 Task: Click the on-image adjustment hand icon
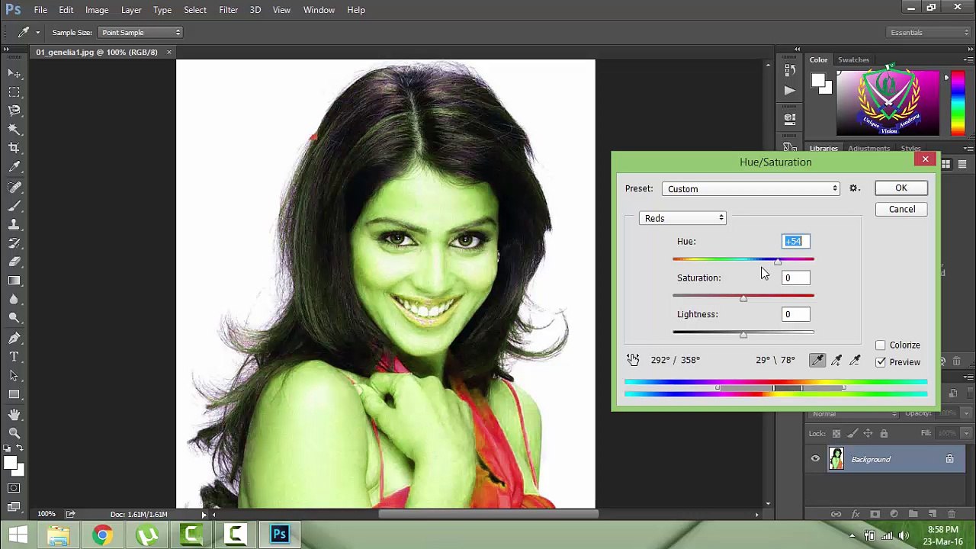click(633, 360)
